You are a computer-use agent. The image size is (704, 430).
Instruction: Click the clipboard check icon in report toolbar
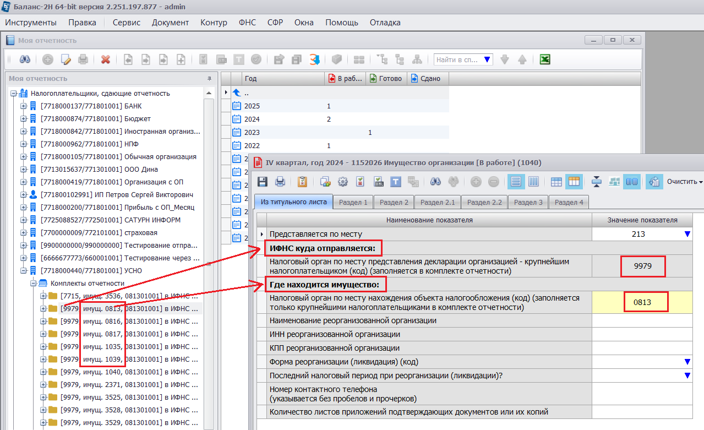(x=302, y=181)
